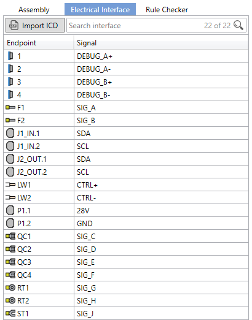Select the pin icon for endpoint 2
This screenshot has width=252, height=320.
click(10, 69)
